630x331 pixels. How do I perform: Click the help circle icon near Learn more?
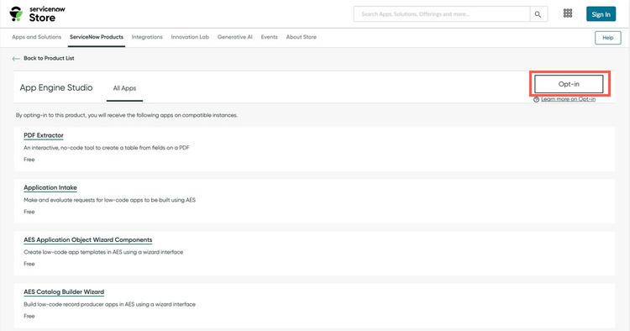click(536, 100)
